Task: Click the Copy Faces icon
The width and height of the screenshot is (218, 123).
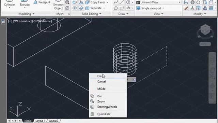Action: (x=88, y=2)
